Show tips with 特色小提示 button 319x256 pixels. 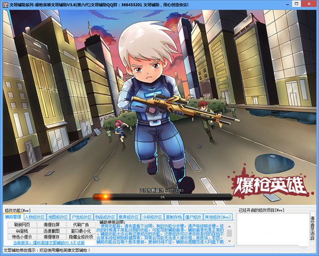pyautogui.click(x=22, y=237)
